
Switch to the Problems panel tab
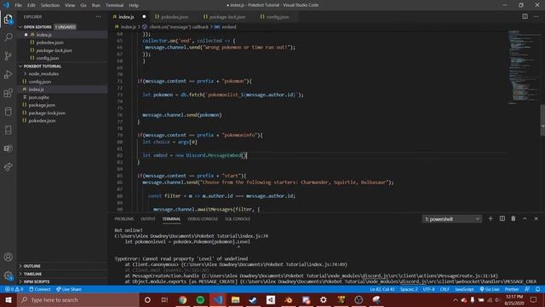click(124, 219)
